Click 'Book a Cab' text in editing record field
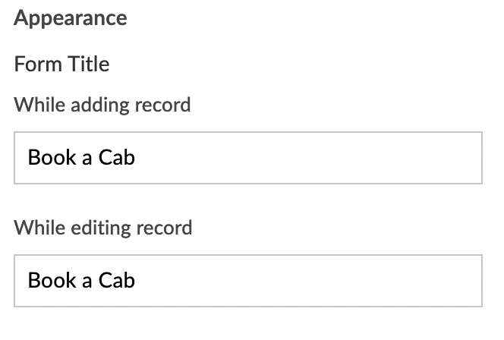 point(80,281)
